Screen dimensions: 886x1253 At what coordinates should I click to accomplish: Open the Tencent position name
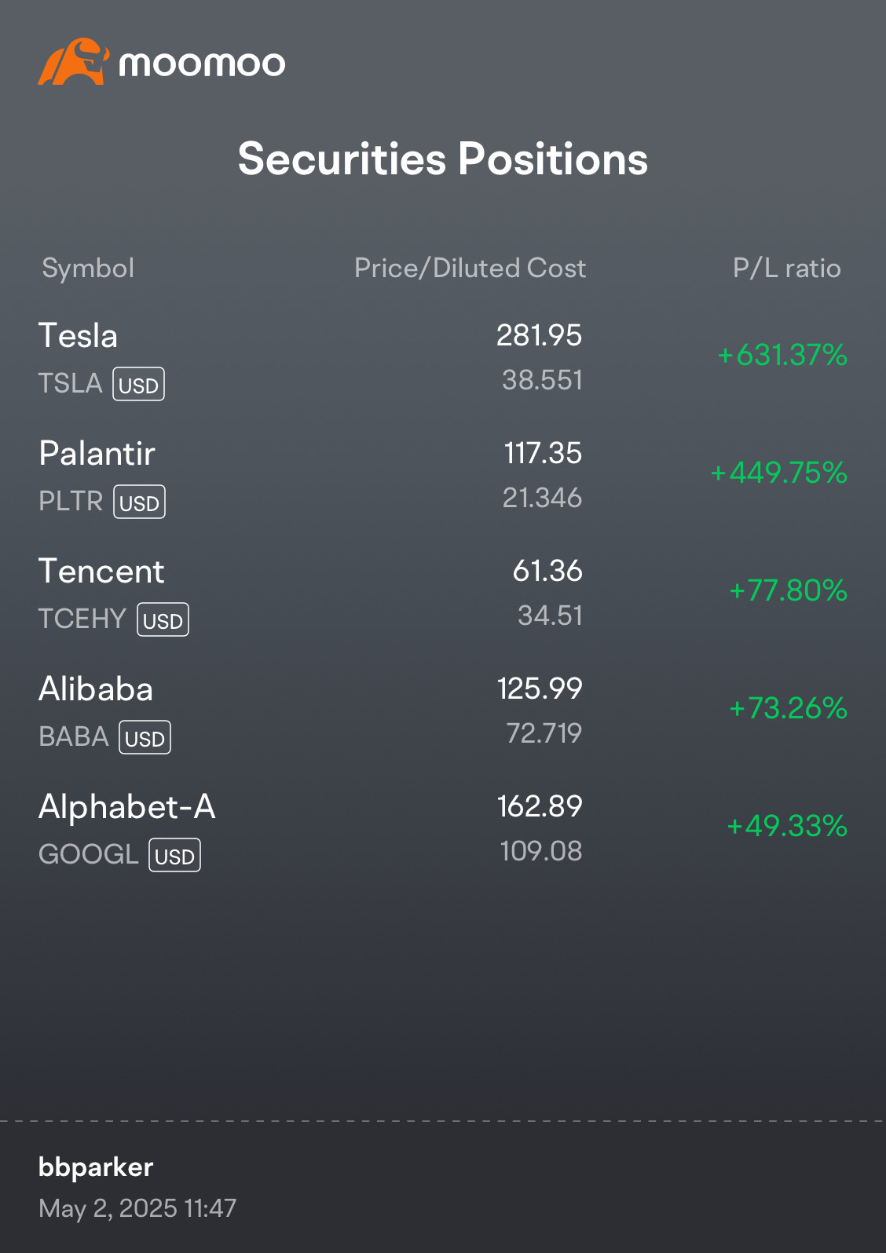point(101,572)
